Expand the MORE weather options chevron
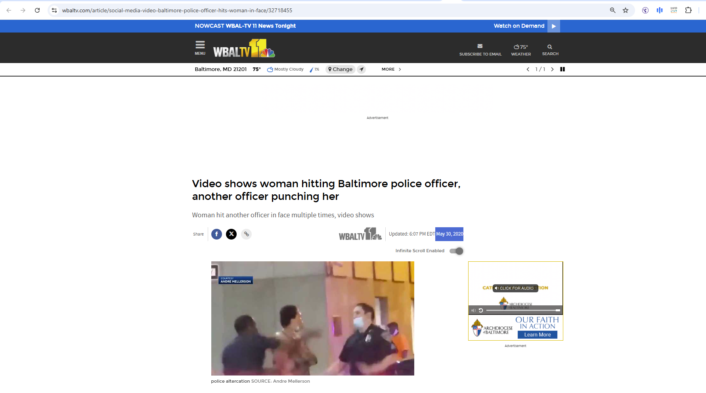The height and width of the screenshot is (393, 706). [400, 69]
